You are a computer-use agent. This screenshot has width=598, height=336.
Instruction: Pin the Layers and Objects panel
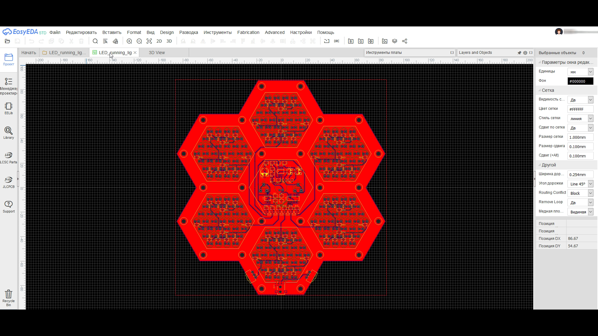[x=519, y=53]
